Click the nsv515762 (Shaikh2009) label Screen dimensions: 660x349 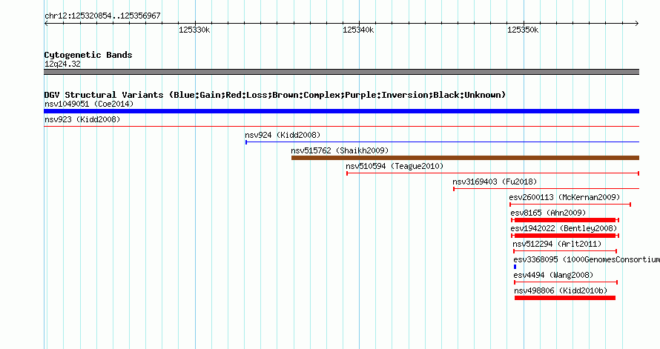coord(340,150)
